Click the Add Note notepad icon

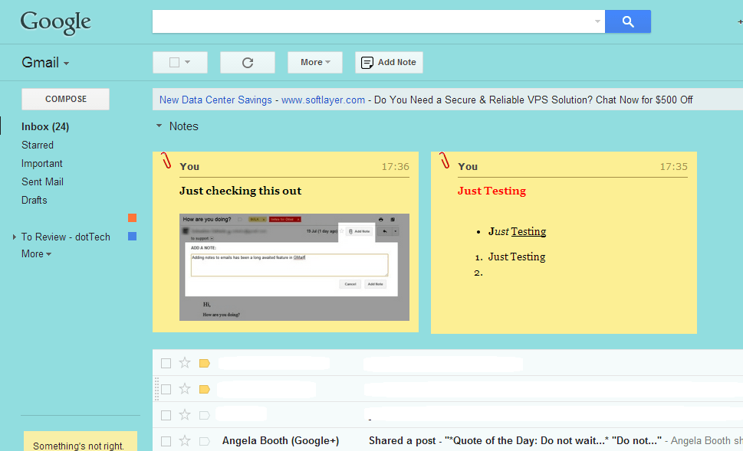click(367, 62)
